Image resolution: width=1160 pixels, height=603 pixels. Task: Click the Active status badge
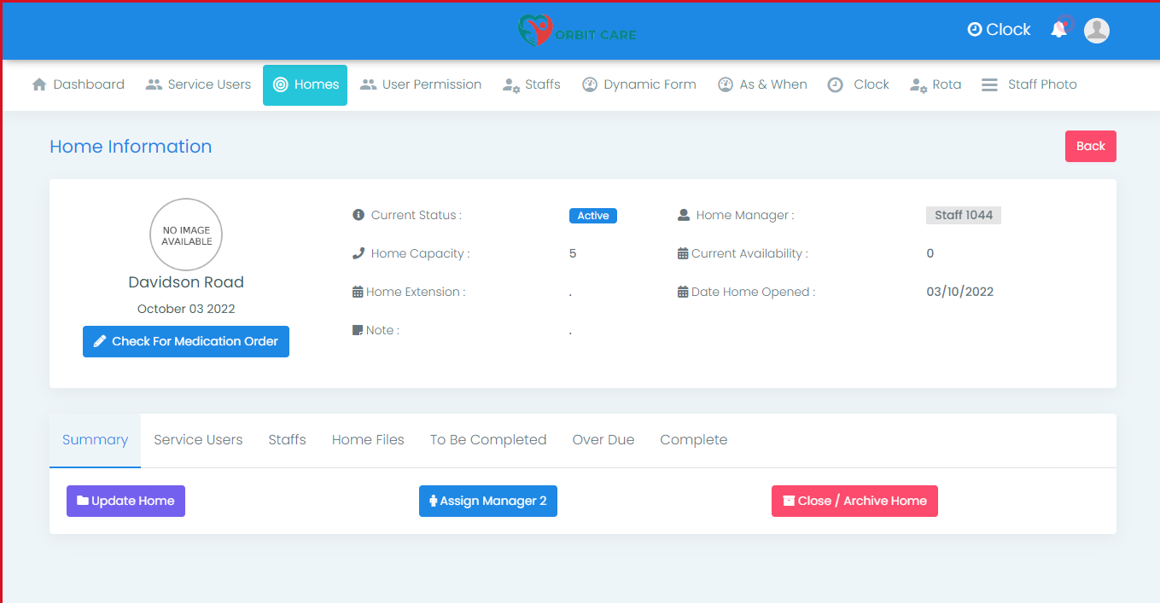pos(592,215)
